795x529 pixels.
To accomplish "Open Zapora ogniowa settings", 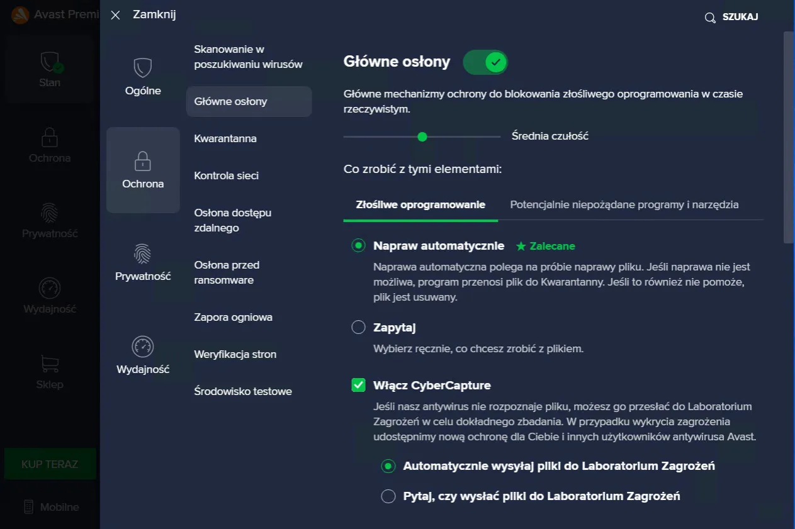I will pyautogui.click(x=234, y=317).
